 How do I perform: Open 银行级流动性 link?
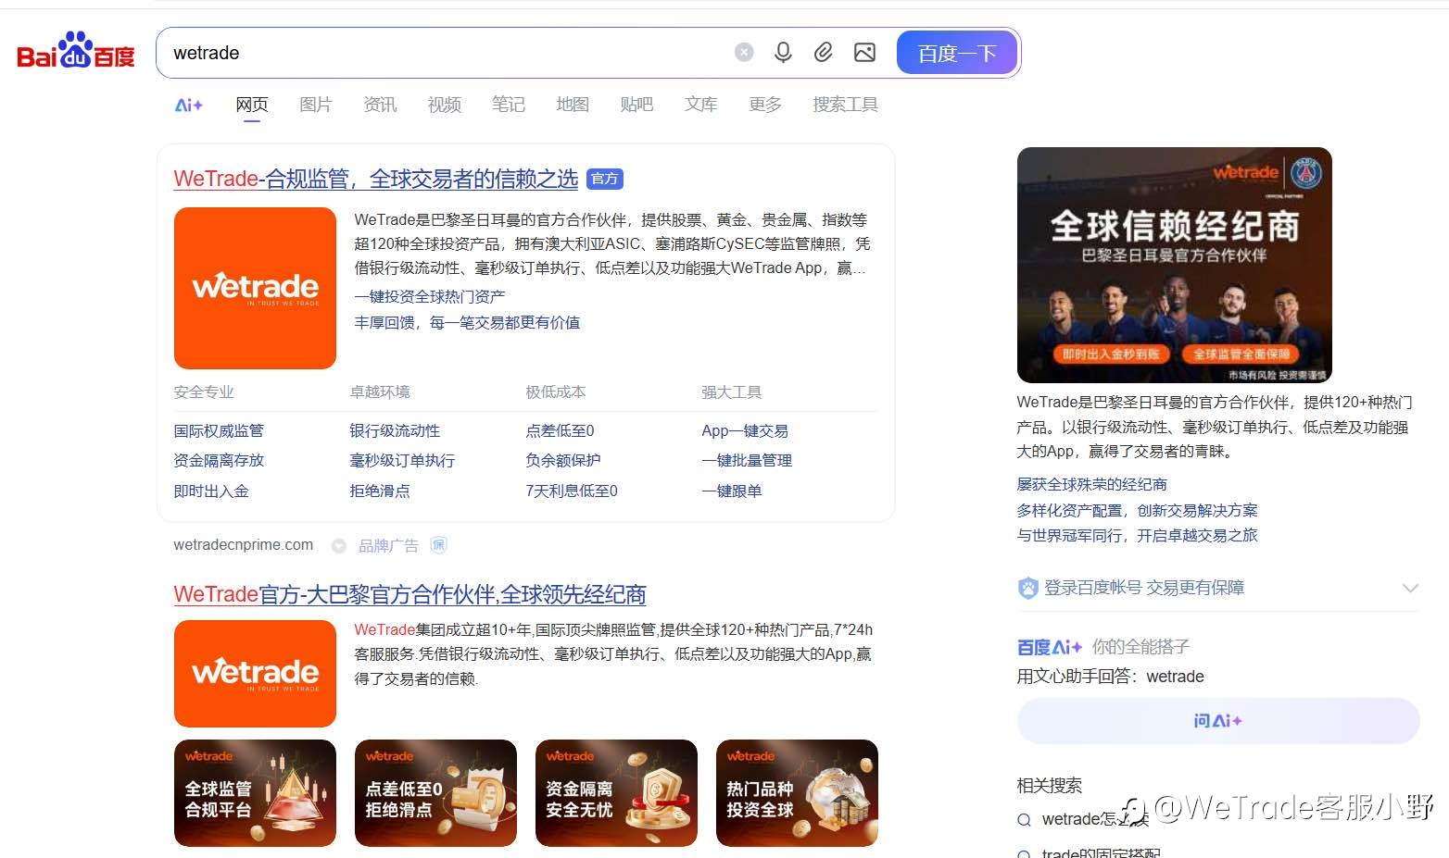point(395,431)
